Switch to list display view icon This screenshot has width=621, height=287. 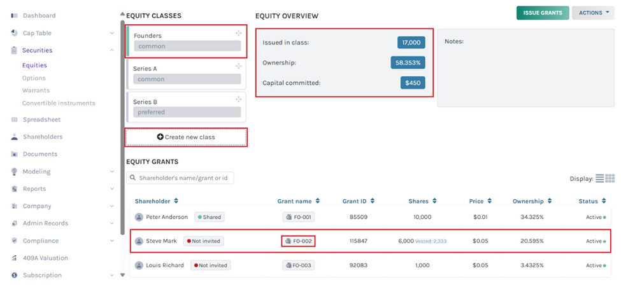tap(599, 178)
